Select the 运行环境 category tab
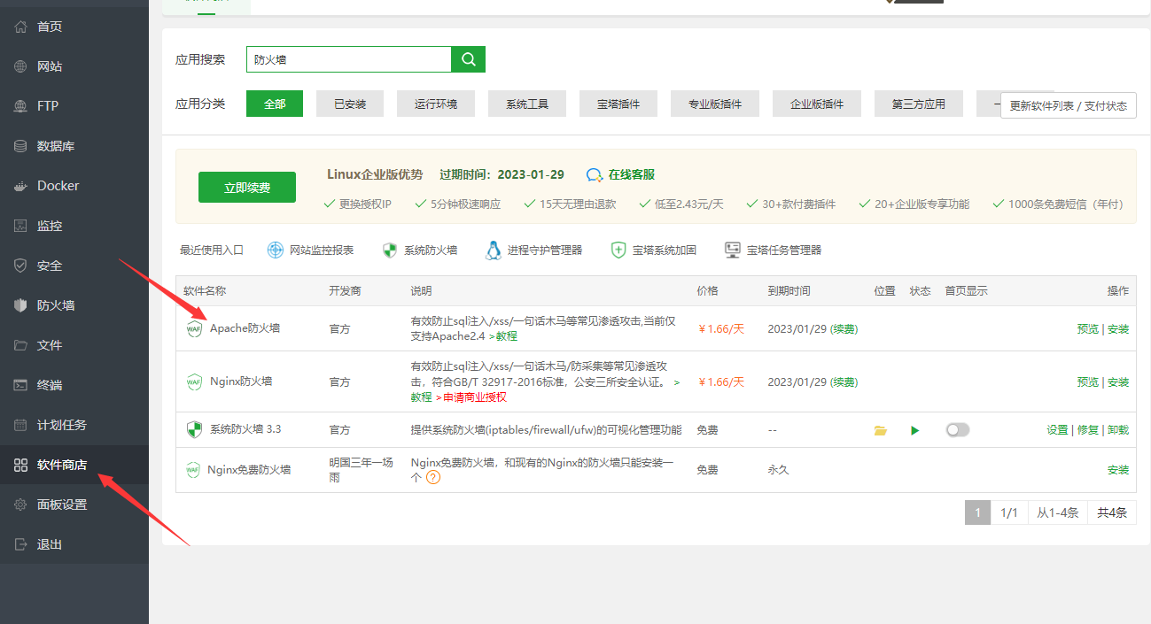The image size is (1151, 624). tap(436, 104)
